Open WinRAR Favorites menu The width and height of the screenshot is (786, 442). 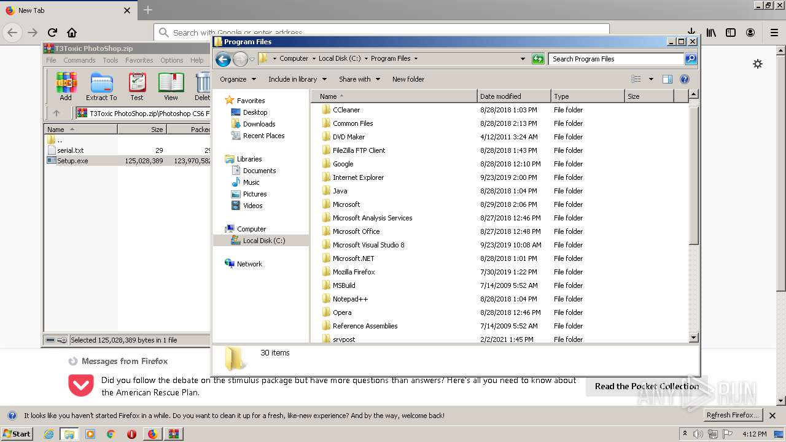pos(139,60)
